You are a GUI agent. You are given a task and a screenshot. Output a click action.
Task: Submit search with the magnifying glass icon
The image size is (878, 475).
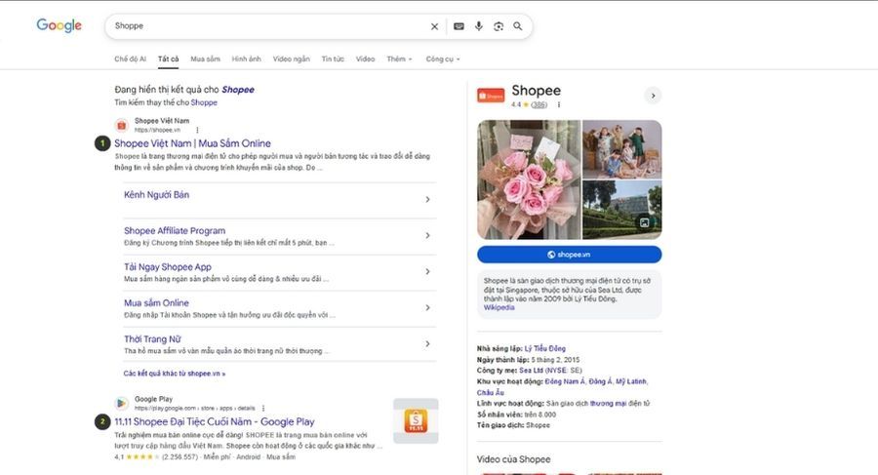(518, 26)
